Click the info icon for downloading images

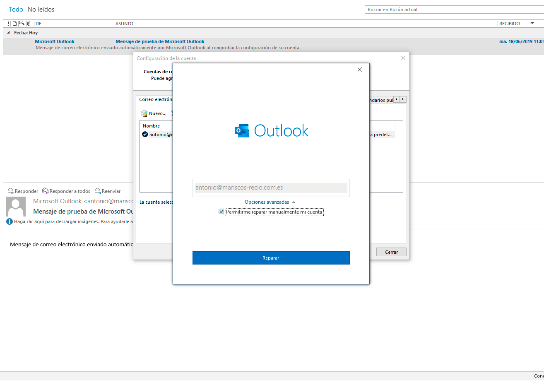click(10, 221)
